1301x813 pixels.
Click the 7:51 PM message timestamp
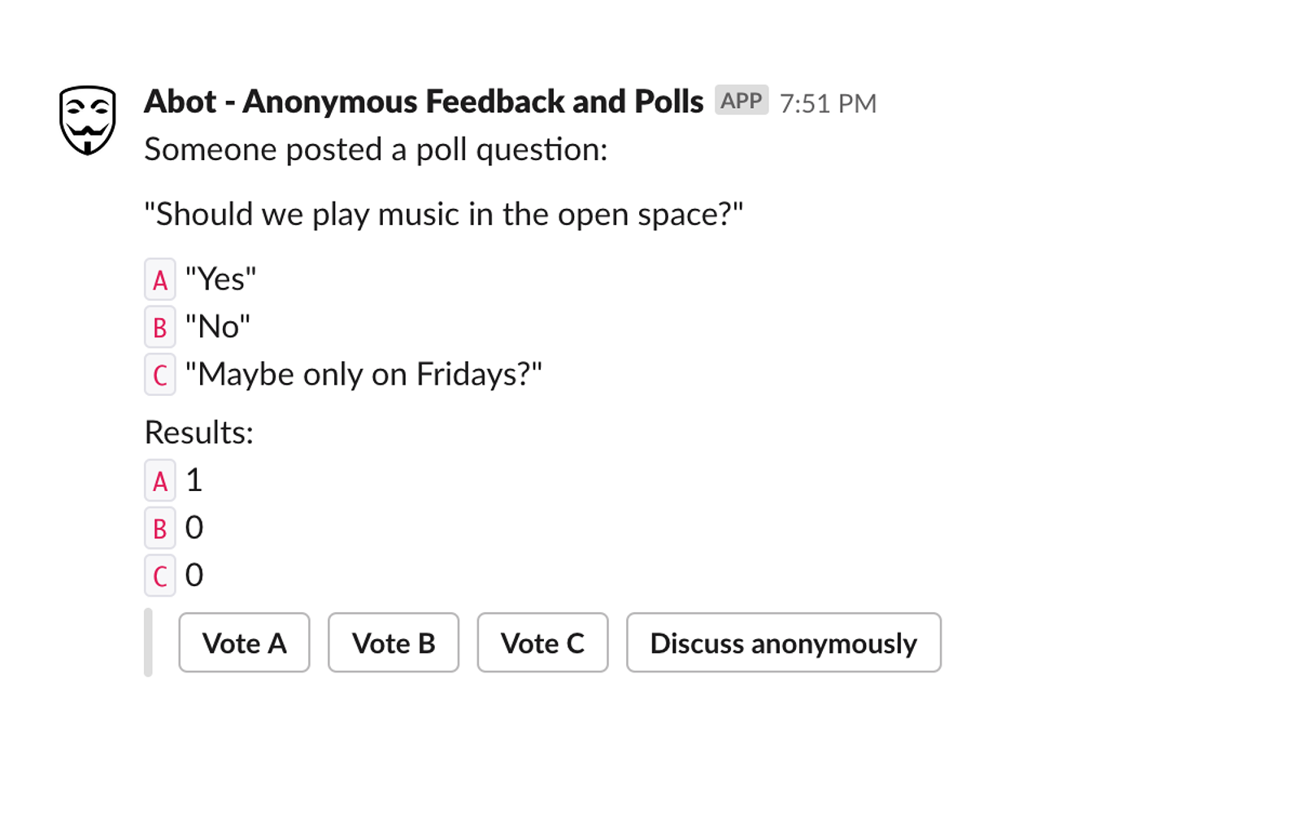(828, 103)
